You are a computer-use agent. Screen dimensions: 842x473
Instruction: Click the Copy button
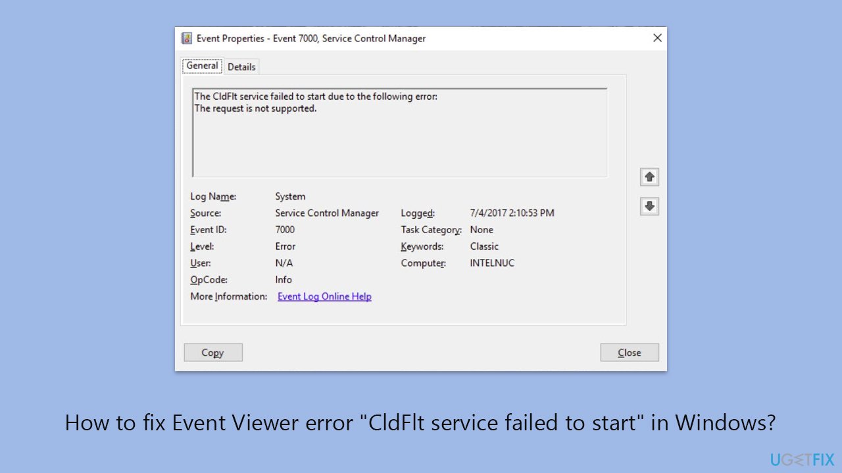coord(212,352)
